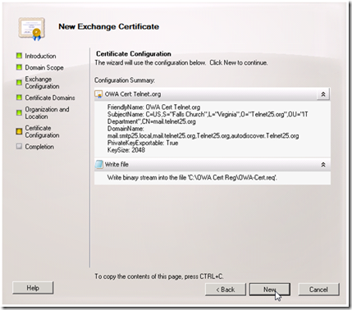This screenshot has width=352, height=310.
Task: Click green status square beside Introduction
Action: tap(19, 56)
